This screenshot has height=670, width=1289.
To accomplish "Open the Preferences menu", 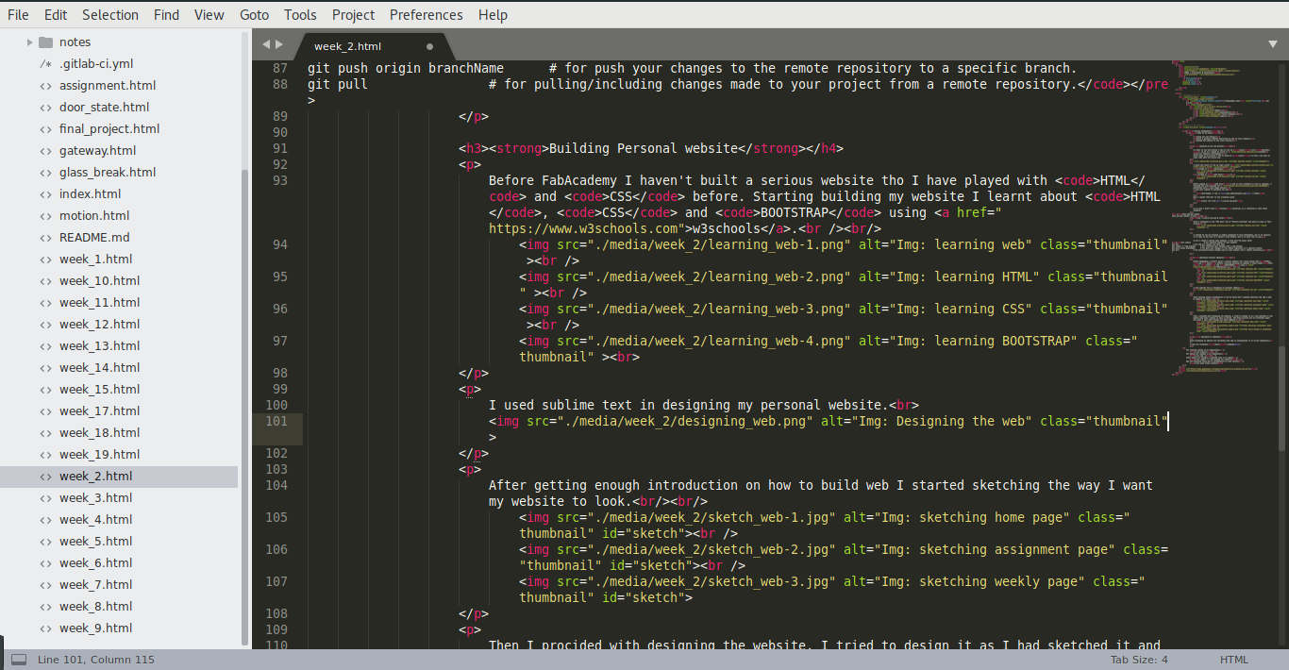I will coord(426,15).
